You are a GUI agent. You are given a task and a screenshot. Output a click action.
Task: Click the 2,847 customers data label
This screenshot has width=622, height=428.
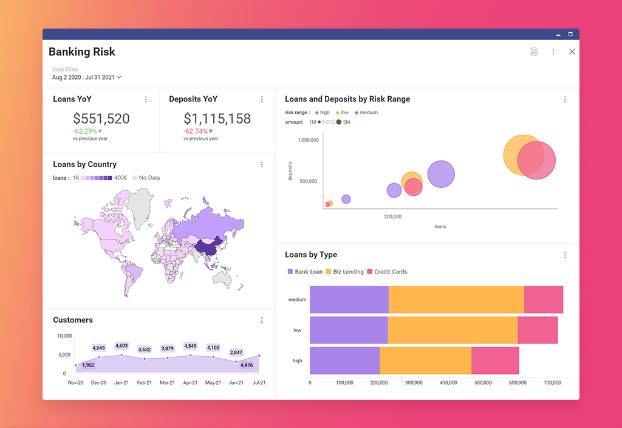236,352
